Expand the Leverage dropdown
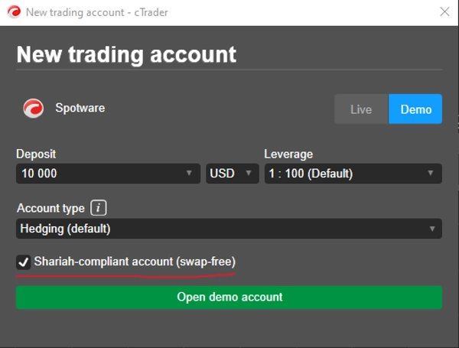The height and width of the screenshot is (348, 459). (353, 174)
